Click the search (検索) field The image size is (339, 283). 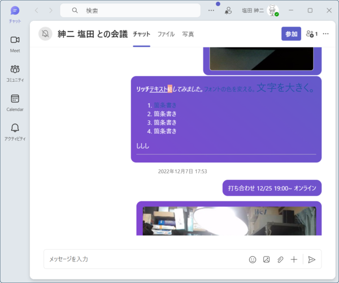(131, 10)
